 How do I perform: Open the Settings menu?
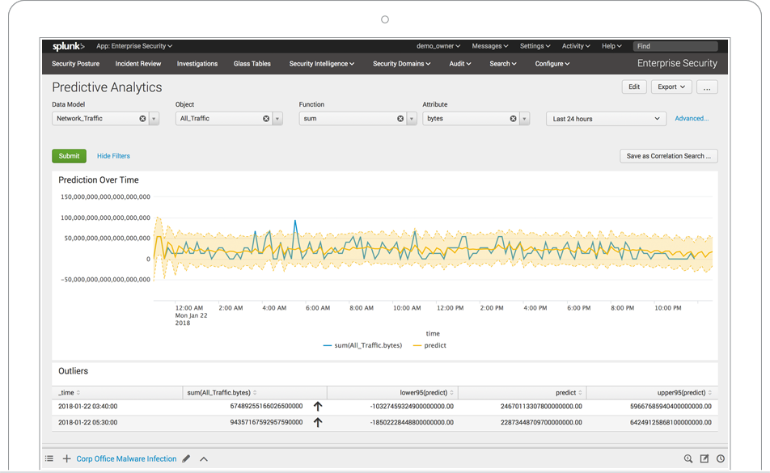coord(535,46)
